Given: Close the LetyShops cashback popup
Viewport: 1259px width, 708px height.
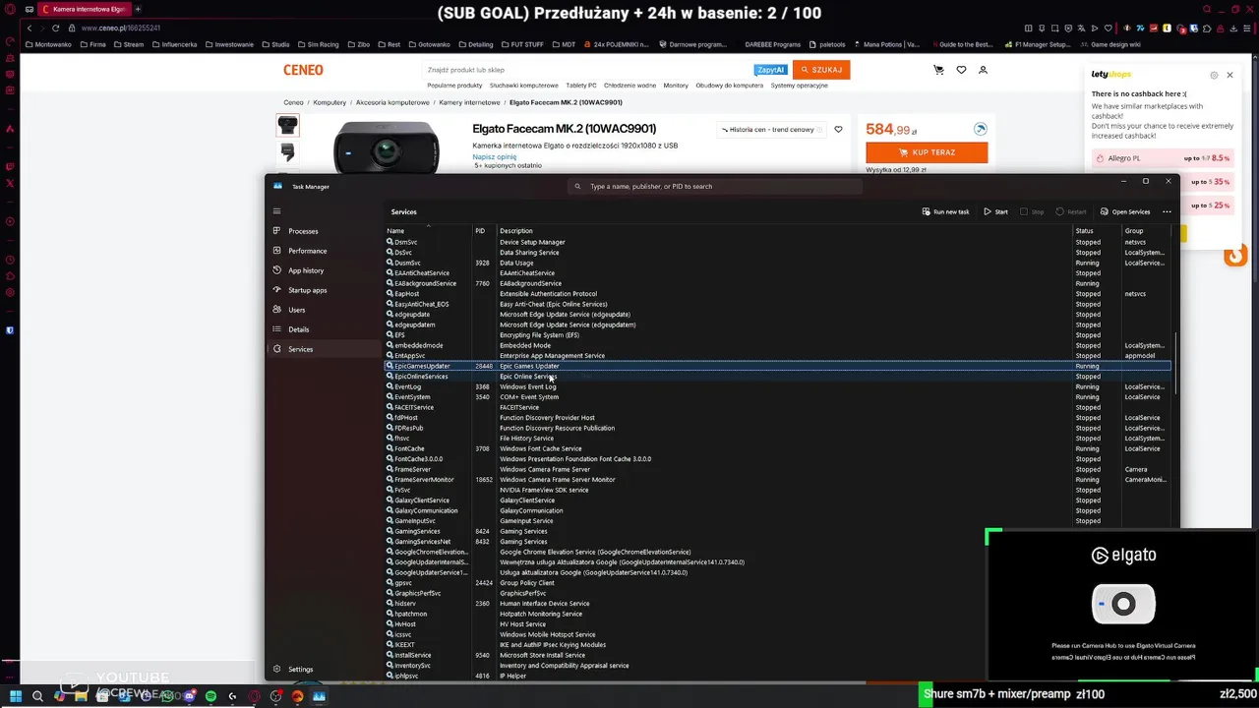Looking at the screenshot, I should point(1229,75).
